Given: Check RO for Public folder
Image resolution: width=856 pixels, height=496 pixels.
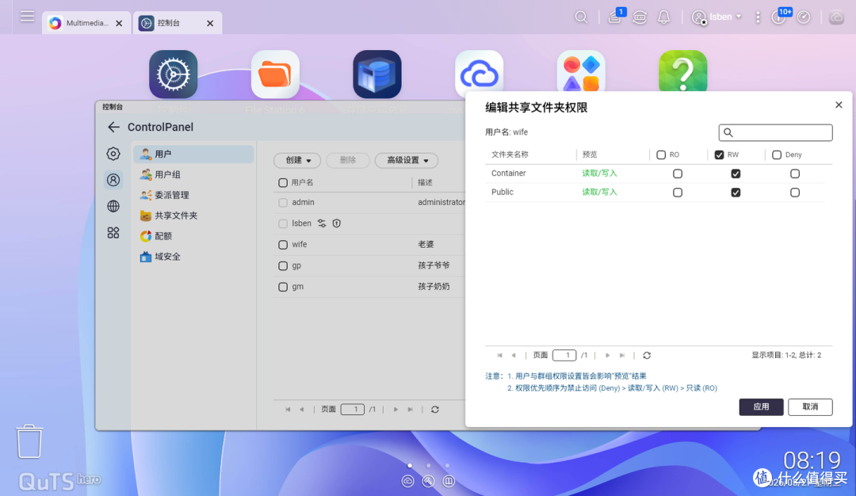Looking at the screenshot, I should click(678, 193).
